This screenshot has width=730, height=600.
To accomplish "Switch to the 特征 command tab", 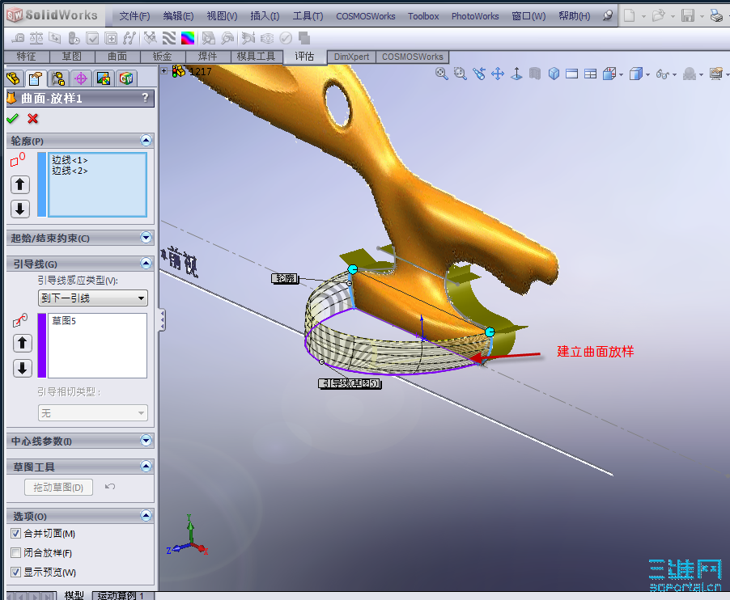I will [x=26, y=57].
